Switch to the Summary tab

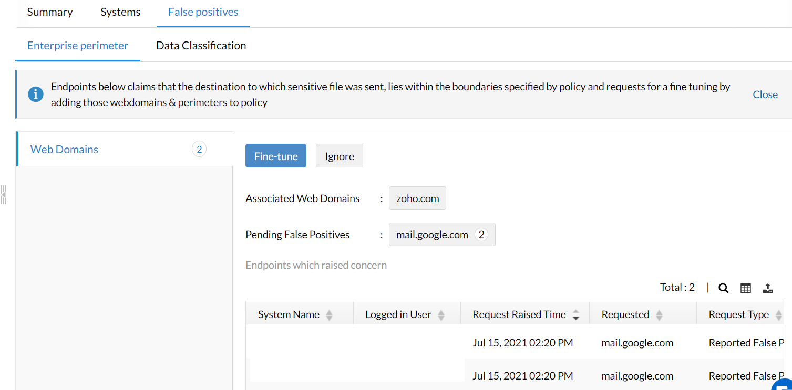(x=50, y=12)
